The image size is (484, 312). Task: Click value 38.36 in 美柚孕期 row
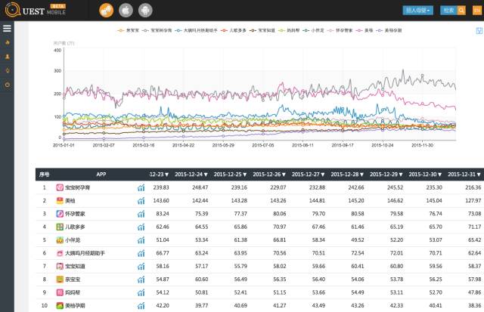click(x=475, y=305)
